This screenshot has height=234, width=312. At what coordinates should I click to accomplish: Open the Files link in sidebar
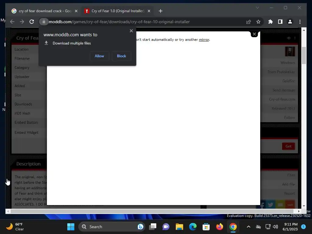click(291, 175)
